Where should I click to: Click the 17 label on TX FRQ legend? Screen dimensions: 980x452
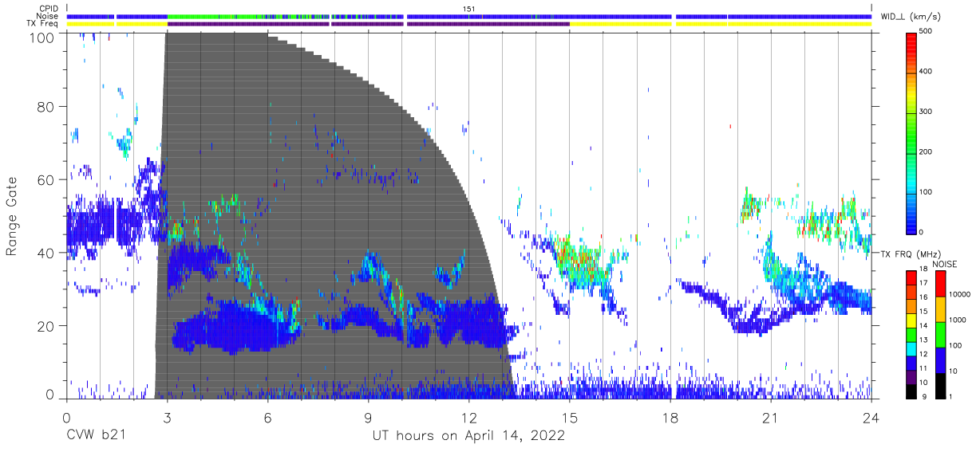[923, 284]
